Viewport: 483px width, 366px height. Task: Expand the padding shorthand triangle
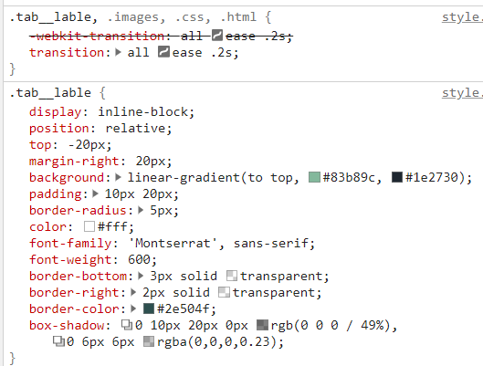click(x=96, y=193)
